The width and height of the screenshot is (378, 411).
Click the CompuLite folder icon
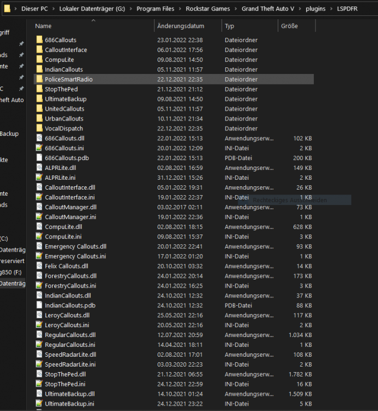click(39, 60)
